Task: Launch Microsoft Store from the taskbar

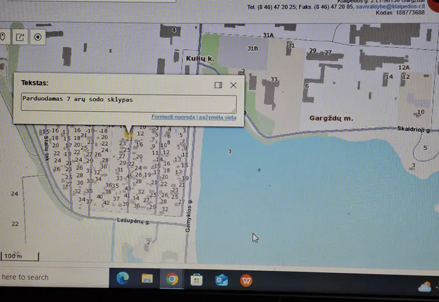Action: (x=196, y=280)
